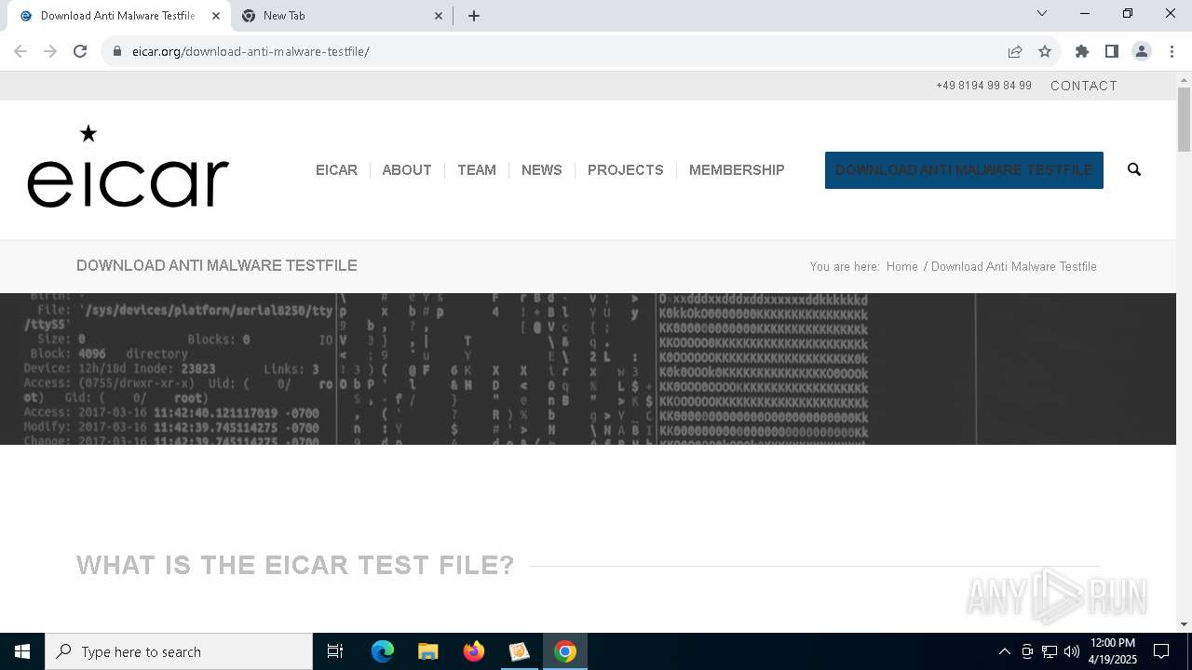Open Task View in the taskbar
This screenshot has width=1192, height=670.
click(335, 651)
